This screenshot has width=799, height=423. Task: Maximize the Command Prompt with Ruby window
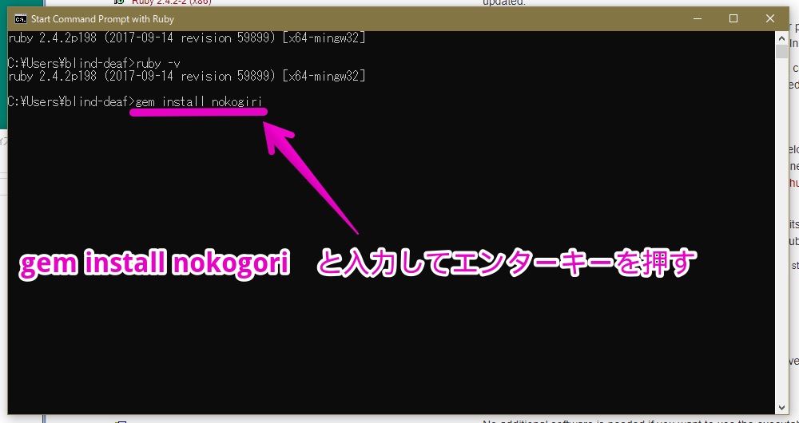click(x=733, y=19)
